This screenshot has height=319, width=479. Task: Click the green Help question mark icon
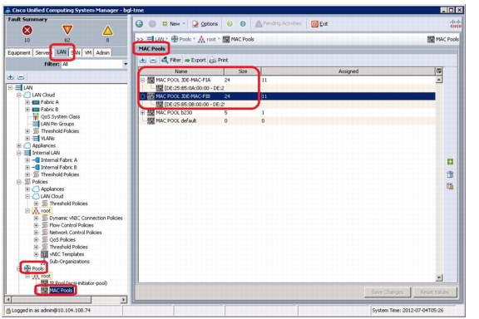(x=230, y=23)
